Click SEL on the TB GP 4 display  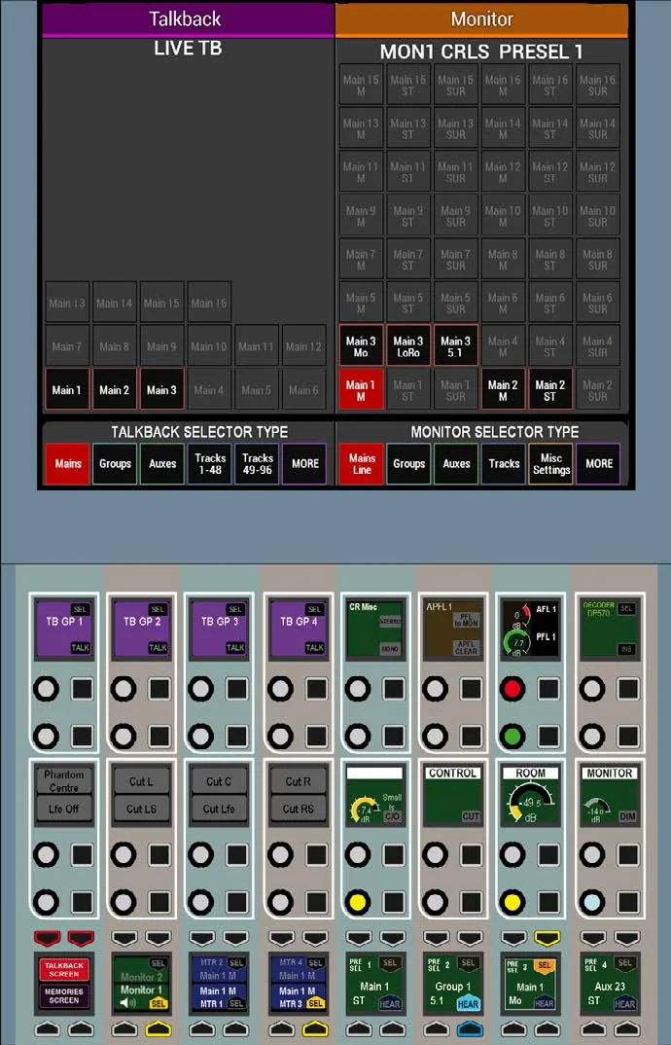(314, 609)
